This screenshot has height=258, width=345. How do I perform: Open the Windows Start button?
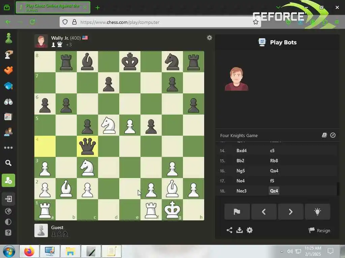9,251
